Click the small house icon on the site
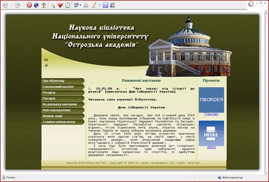269x182 pixels. pyautogui.click(x=46, y=65)
